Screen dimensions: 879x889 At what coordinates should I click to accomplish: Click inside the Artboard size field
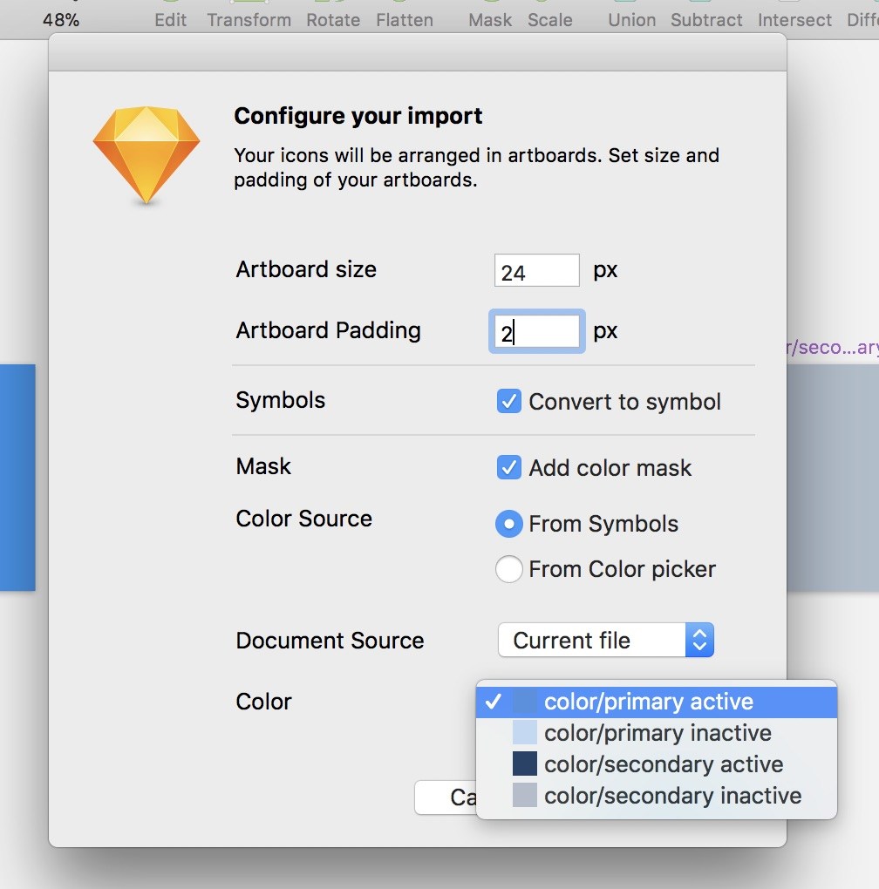pos(535,270)
